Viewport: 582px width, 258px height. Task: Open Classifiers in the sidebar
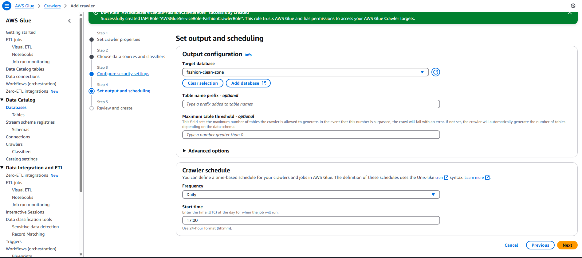pyautogui.click(x=22, y=152)
